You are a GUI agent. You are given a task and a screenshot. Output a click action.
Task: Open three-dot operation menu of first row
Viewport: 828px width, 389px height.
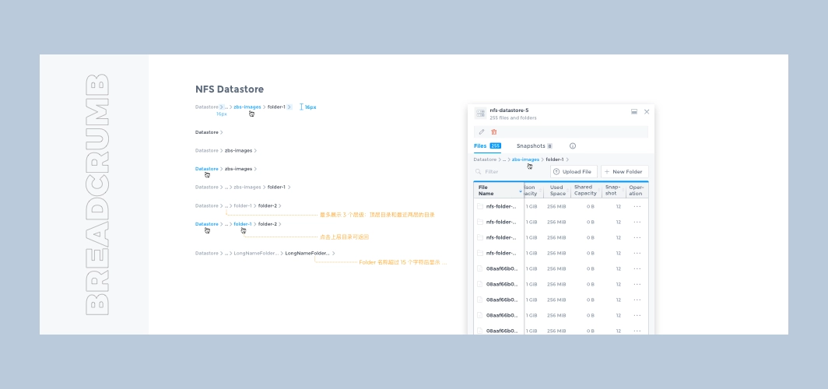[x=637, y=206]
